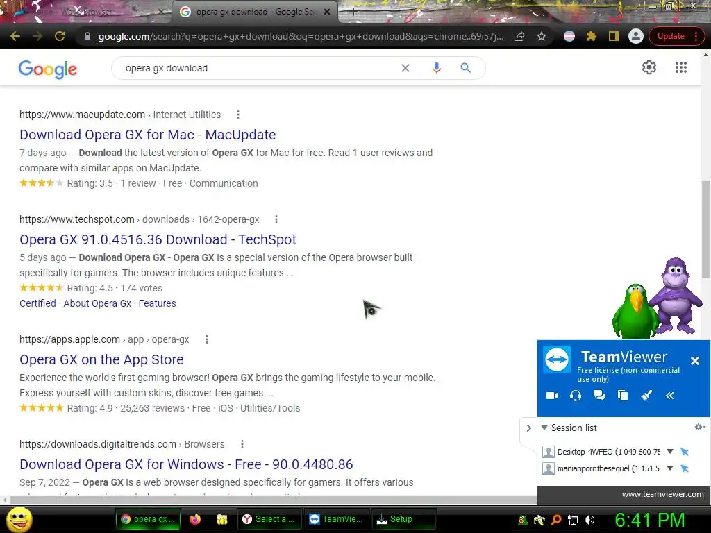Open Download Opera GX for Mac - MacUpdate
The width and height of the screenshot is (711, 533).
[147, 135]
